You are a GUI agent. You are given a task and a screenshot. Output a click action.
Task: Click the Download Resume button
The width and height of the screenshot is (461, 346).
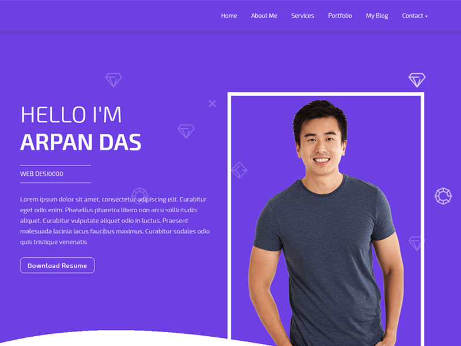click(x=57, y=265)
